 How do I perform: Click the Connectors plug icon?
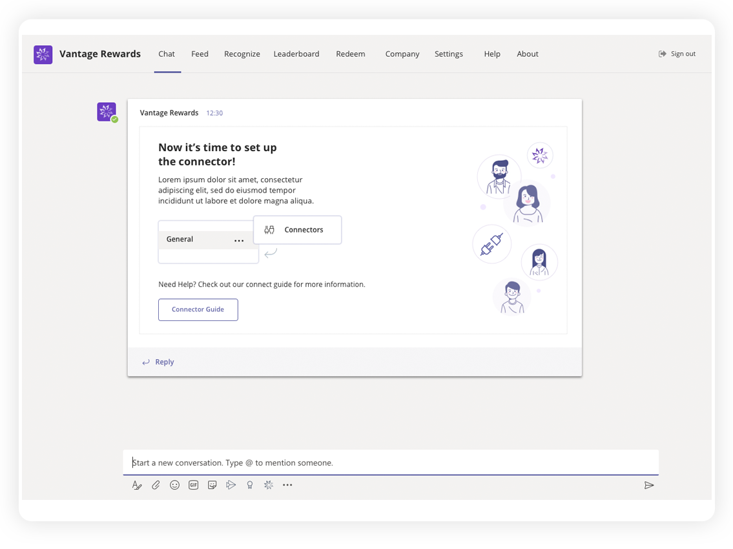click(x=269, y=229)
